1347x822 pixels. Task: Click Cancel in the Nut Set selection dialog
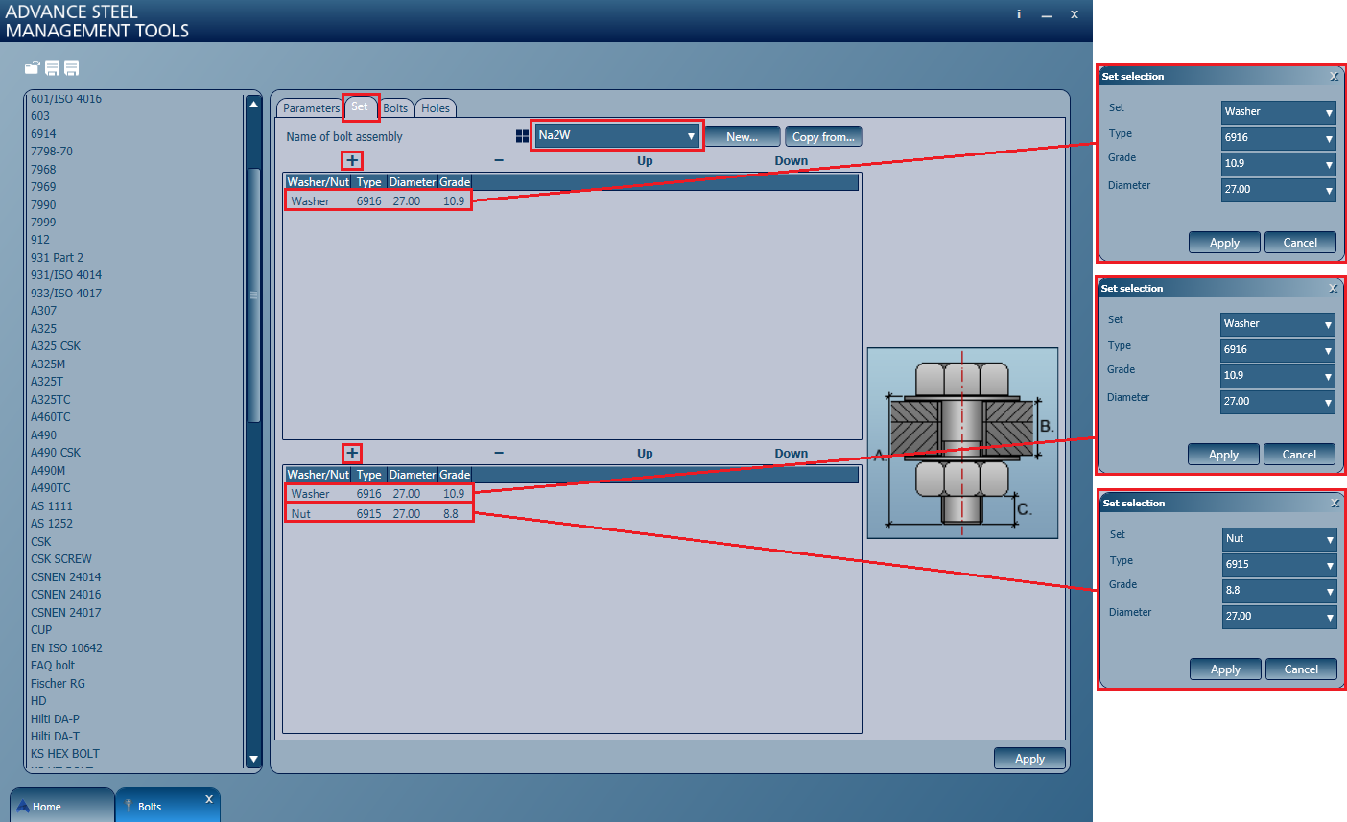point(1301,669)
